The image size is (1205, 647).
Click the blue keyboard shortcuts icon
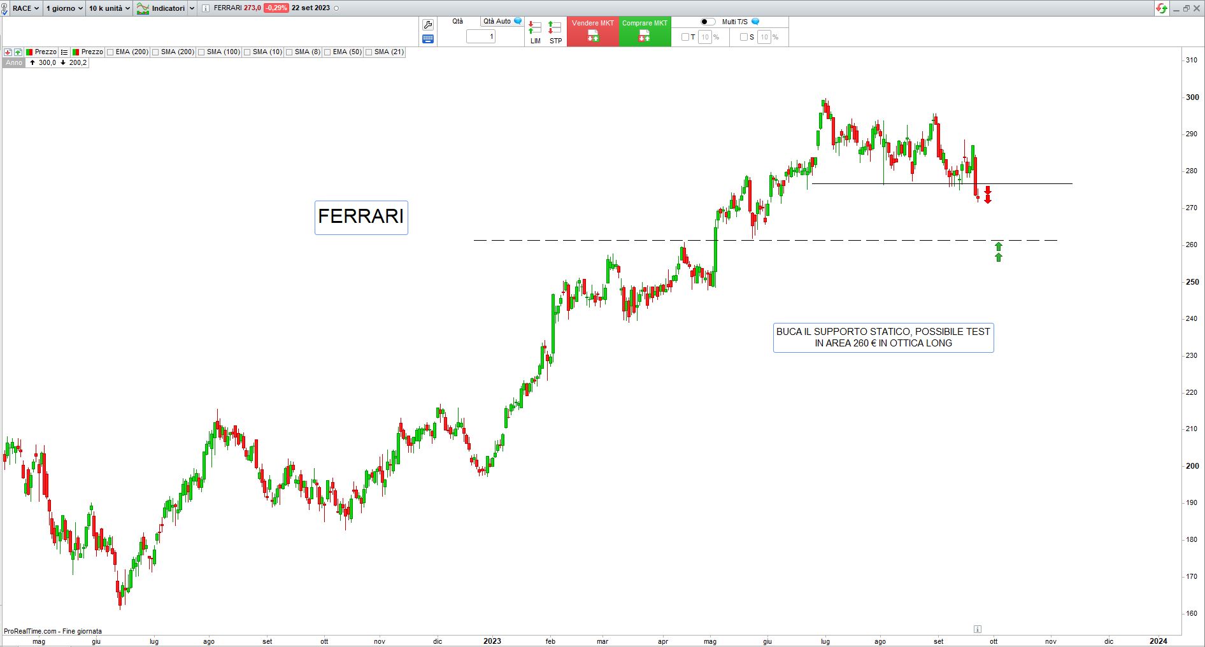coord(428,39)
